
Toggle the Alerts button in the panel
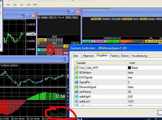click(x=44, y=17)
